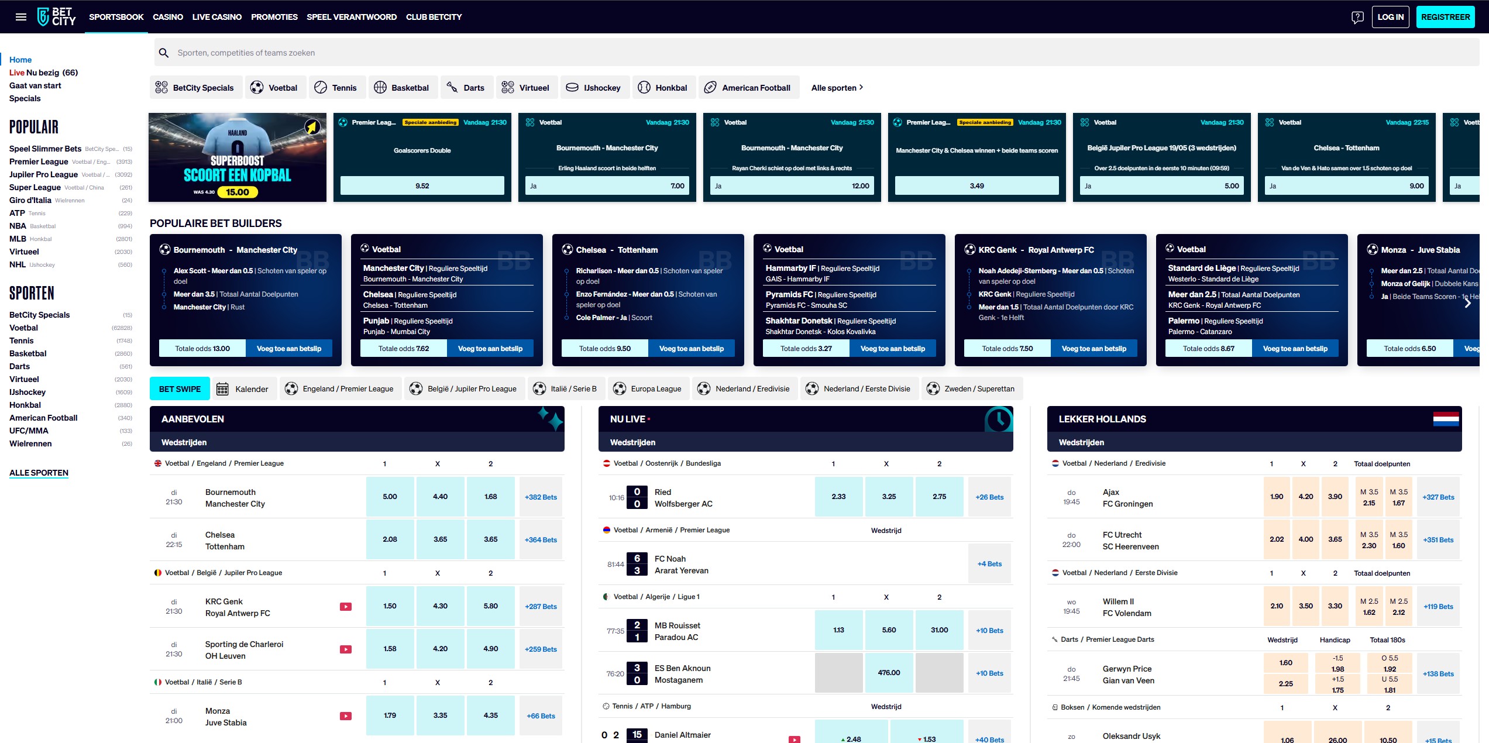Click the search magnifier icon

pyautogui.click(x=164, y=53)
